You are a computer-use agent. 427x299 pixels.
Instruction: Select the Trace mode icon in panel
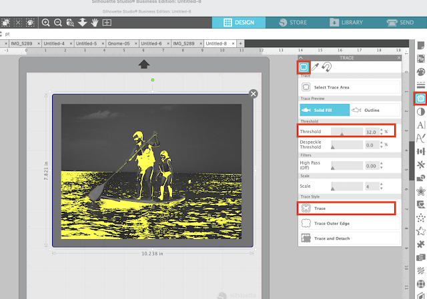click(x=304, y=67)
